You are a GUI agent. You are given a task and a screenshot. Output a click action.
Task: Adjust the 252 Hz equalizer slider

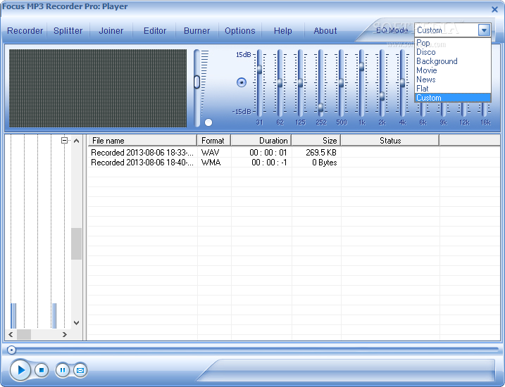[320, 107]
